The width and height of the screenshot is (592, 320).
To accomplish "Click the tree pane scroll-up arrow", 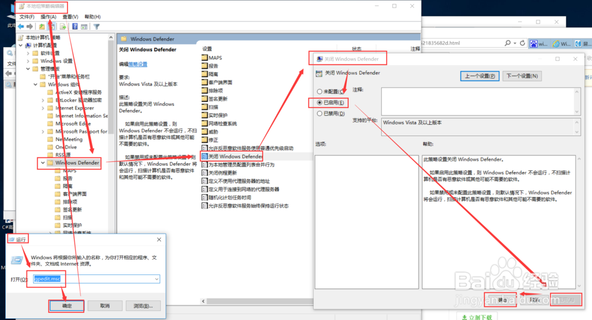I will pyautogui.click(x=111, y=37).
